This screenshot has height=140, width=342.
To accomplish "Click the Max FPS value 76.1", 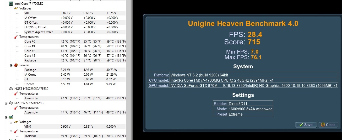I will pos(256,57).
